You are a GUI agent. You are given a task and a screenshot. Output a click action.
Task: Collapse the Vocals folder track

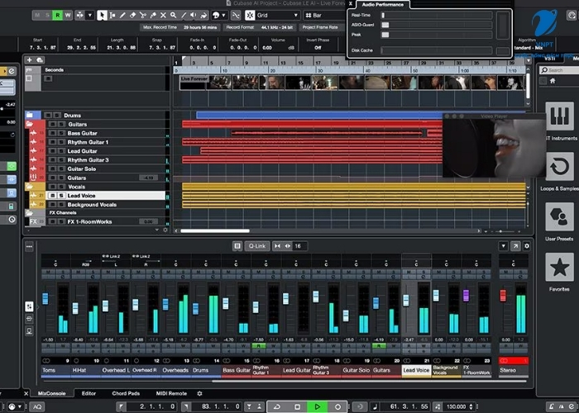(30, 187)
